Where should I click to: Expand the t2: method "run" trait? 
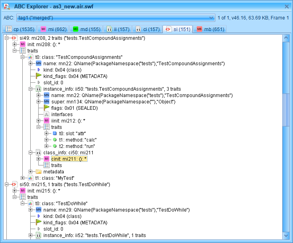pyautogui.click(x=46, y=146)
